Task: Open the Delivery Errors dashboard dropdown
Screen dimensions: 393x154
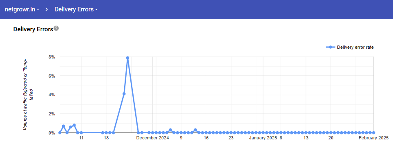Action: click(x=76, y=9)
